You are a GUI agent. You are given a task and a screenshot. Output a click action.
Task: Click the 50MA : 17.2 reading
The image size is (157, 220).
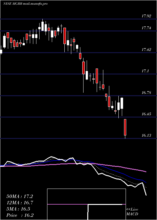pyautogui.click(x=19, y=196)
